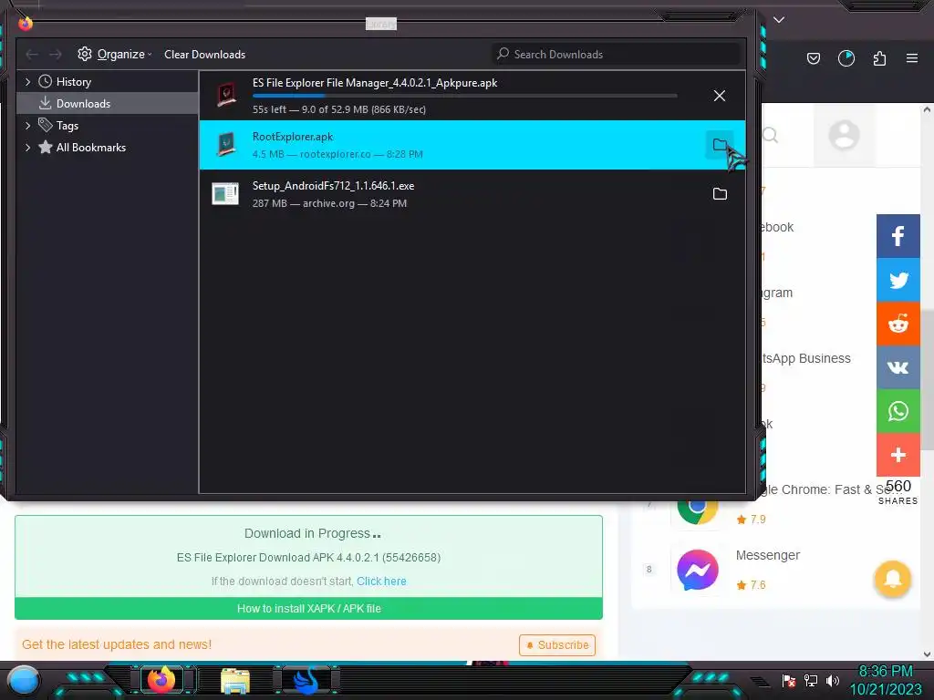Open the Organize menu gear icon
The image size is (934, 700).
85,54
